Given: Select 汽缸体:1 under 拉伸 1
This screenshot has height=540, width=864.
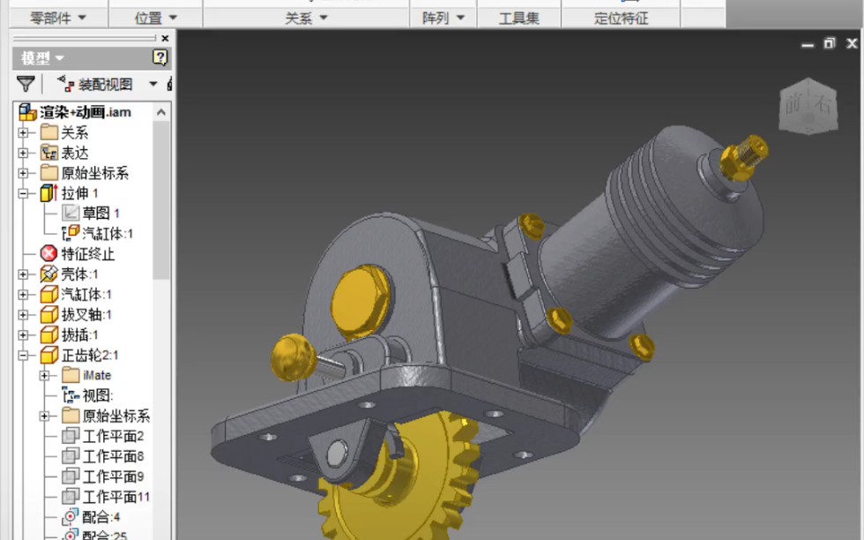Looking at the screenshot, I should (x=108, y=234).
